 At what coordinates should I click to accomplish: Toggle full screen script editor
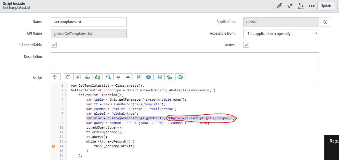(x=139, y=77)
